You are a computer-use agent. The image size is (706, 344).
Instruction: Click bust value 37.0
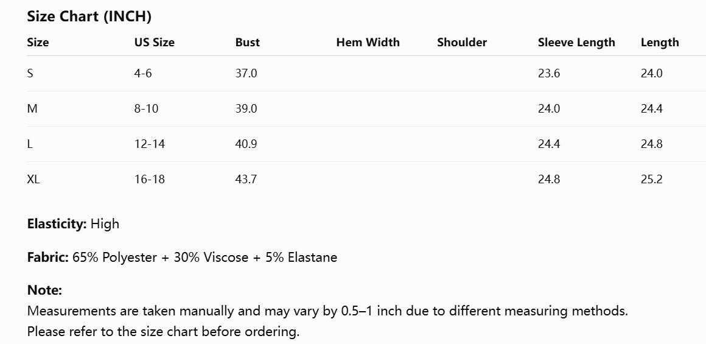point(246,74)
